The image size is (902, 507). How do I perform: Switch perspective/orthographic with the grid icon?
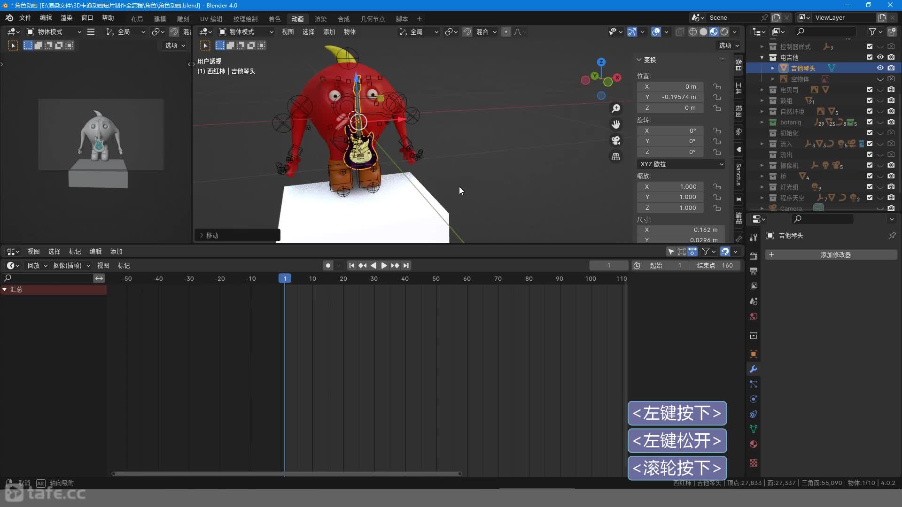(x=616, y=156)
